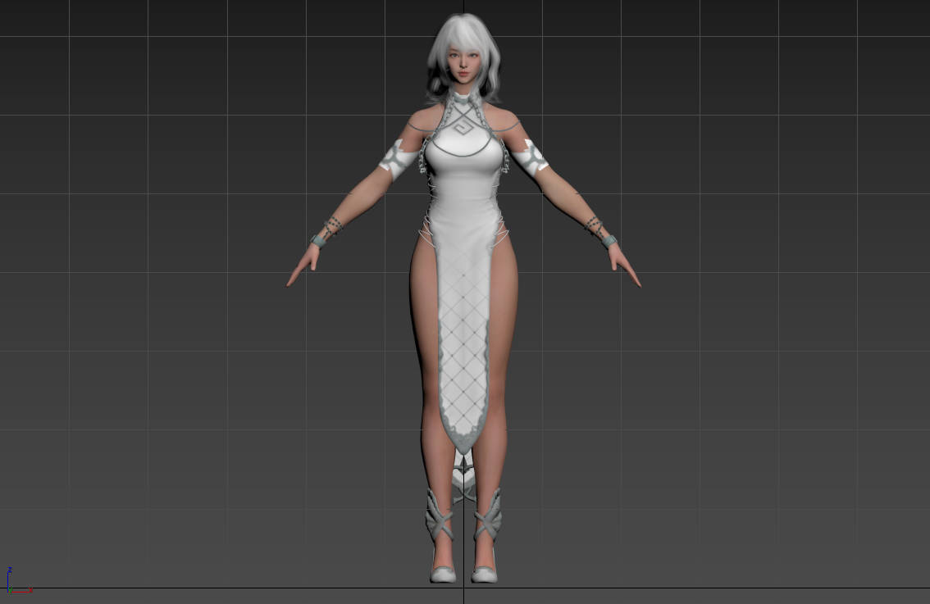Image resolution: width=930 pixels, height=604 pixels.
Task: Select the white shoe on the viewer's right
Action: click(484, 574)
